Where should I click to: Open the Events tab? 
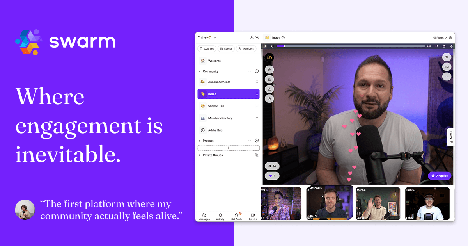pyautogui.click(x=226, y=49)
